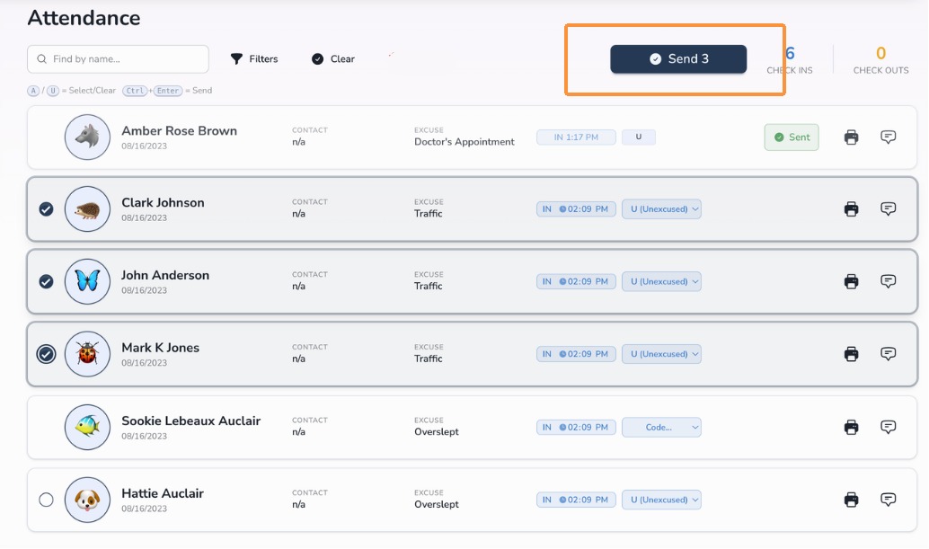Open Mark K Jones's U (Unexcused) code dropdown
This screenshot has height=549, width=929.
click(x=661, y=354)
